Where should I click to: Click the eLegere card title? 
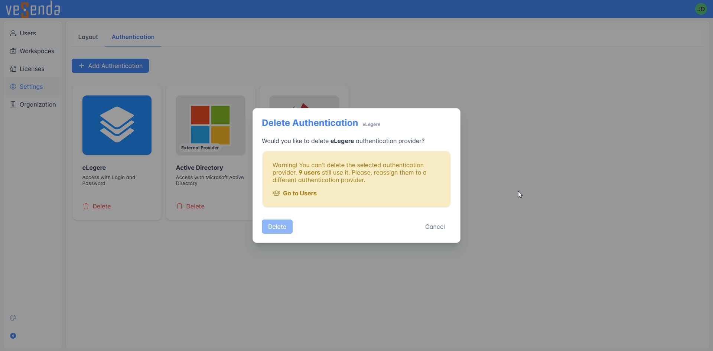[x=94, y=168]
